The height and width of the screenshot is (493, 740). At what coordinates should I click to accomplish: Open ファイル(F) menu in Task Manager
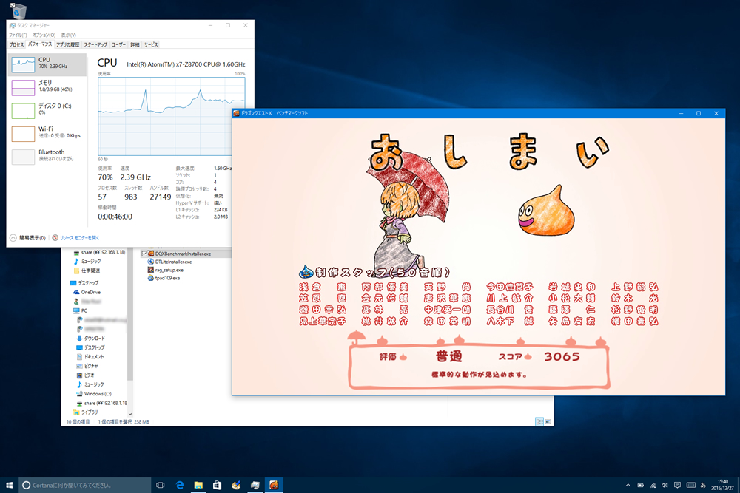[x=18, y=35]
